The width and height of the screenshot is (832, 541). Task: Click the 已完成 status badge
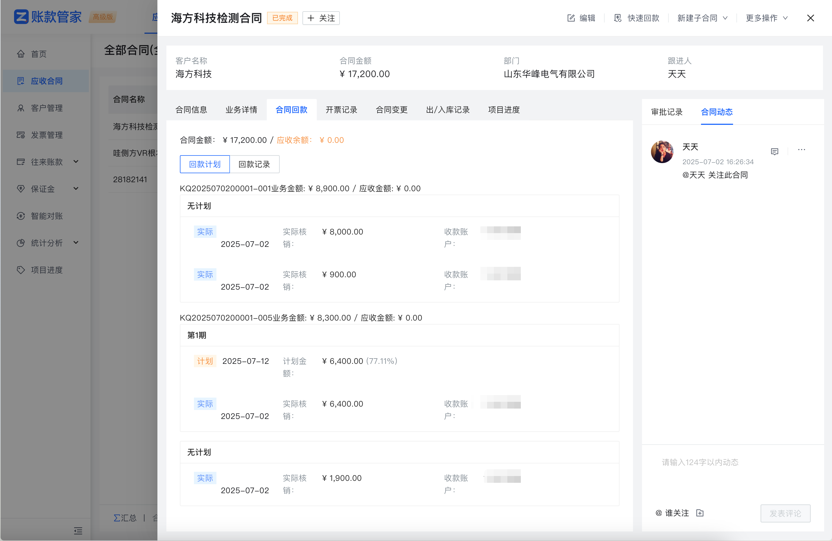click(x=282, y=18)
